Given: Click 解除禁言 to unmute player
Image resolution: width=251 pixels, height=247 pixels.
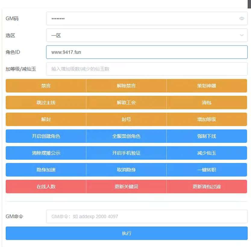Looking at the screenshot, I should [x=126, y=86].
